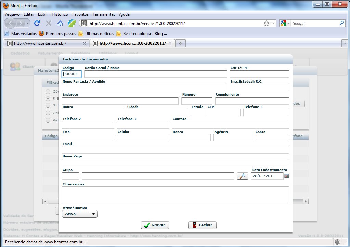This screenshot has width=350, height=247.
Task: Open a new tab with the plus button
Action: pyautogui.click(x=180, y=43)
